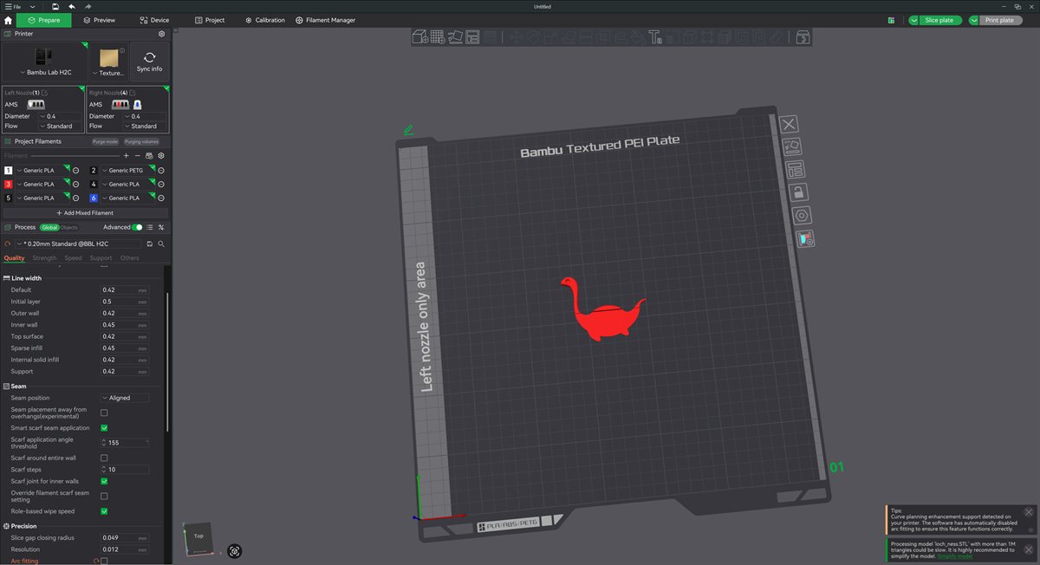The image size is (1040, 565).
Task: Remove filament 2 Generic PETG minus circle
Action: [x=161, y=171]
